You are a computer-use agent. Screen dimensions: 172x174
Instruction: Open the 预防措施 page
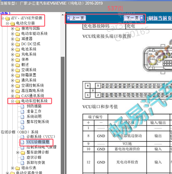tap(34, 106)
